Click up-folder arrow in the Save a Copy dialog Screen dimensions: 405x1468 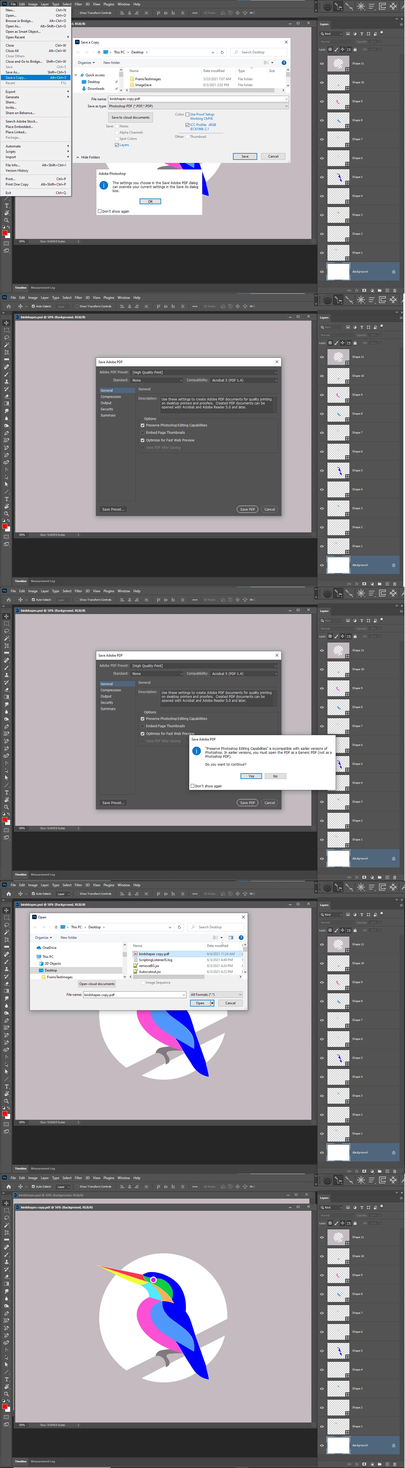[x=99, y=52]
